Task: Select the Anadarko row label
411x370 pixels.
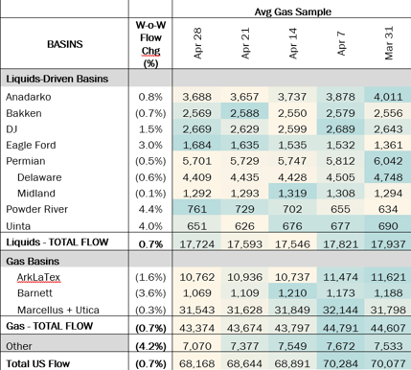Action: click(x=29, y=97)
